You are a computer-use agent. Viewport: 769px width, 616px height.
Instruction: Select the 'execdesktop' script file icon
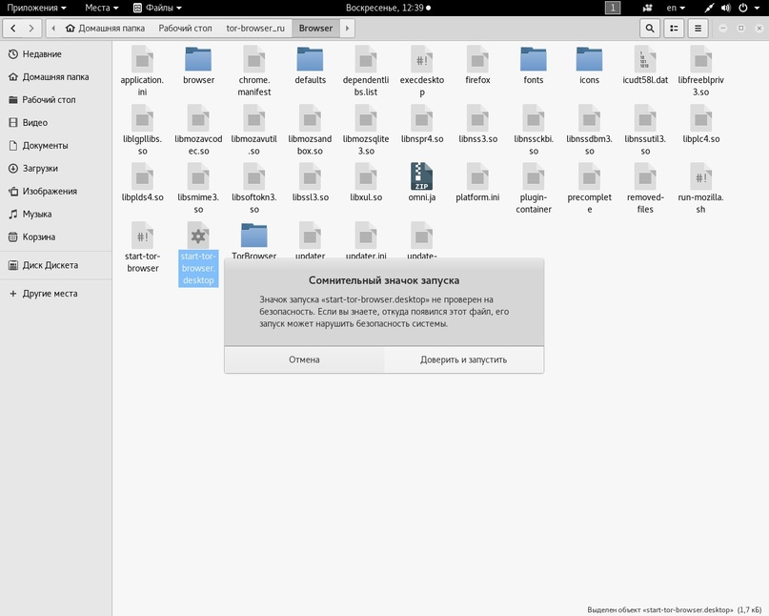[422, 59]
